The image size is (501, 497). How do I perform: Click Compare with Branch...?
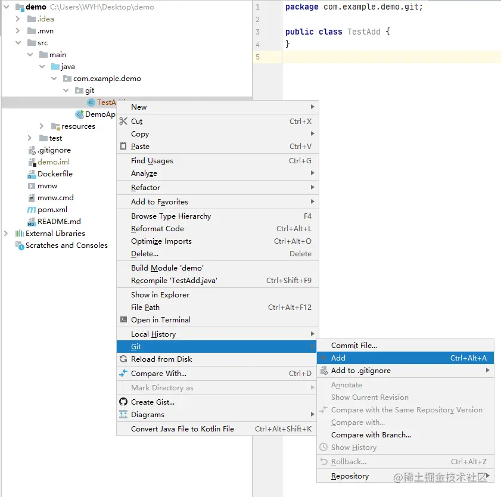[405, 434]
